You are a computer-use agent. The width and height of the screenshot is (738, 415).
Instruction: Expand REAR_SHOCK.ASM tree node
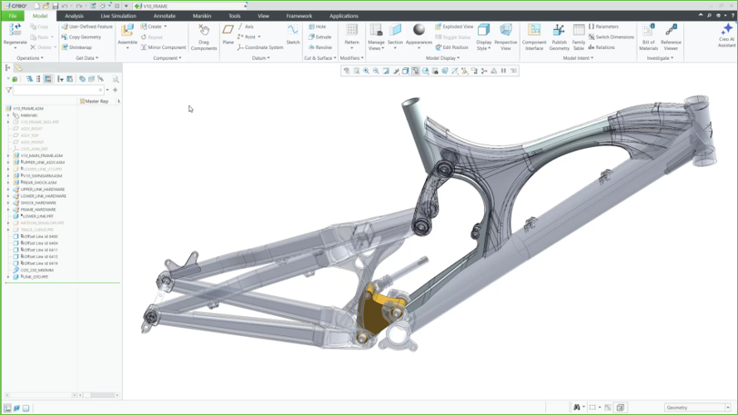[8, 183]
